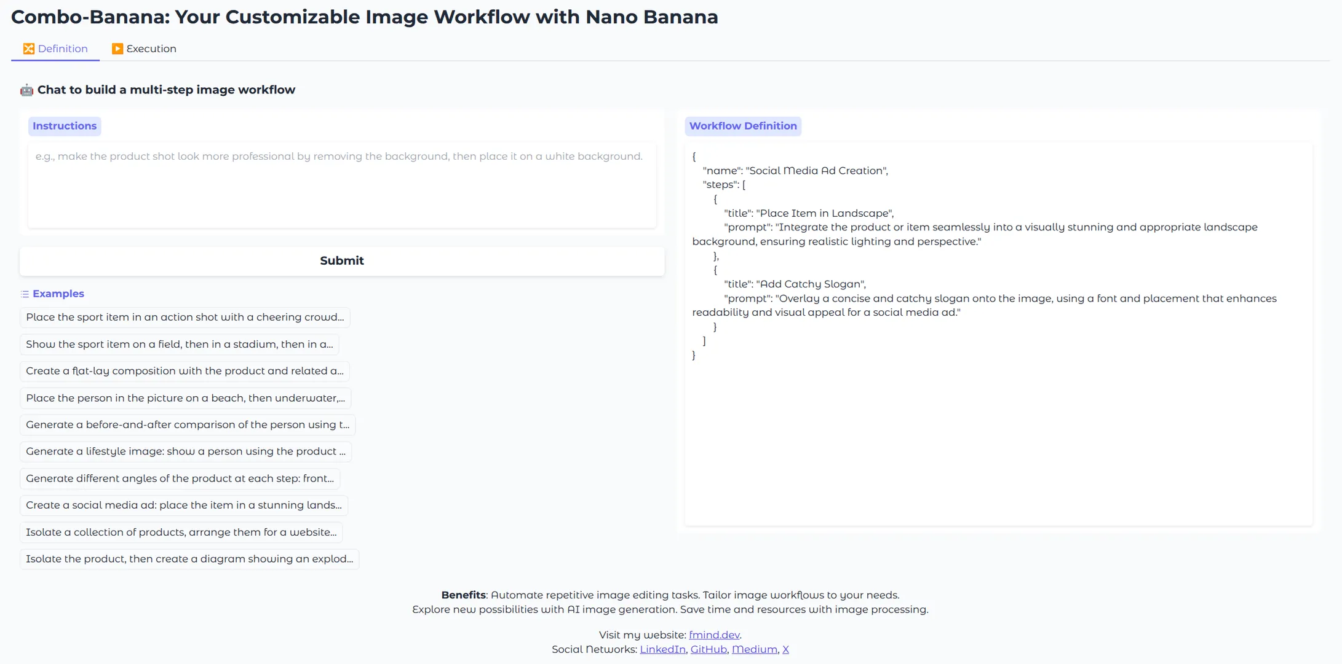Click the Definition tab shuffle icon
The height and width of the screenshot is (664, 1342).
coord(29,49)
